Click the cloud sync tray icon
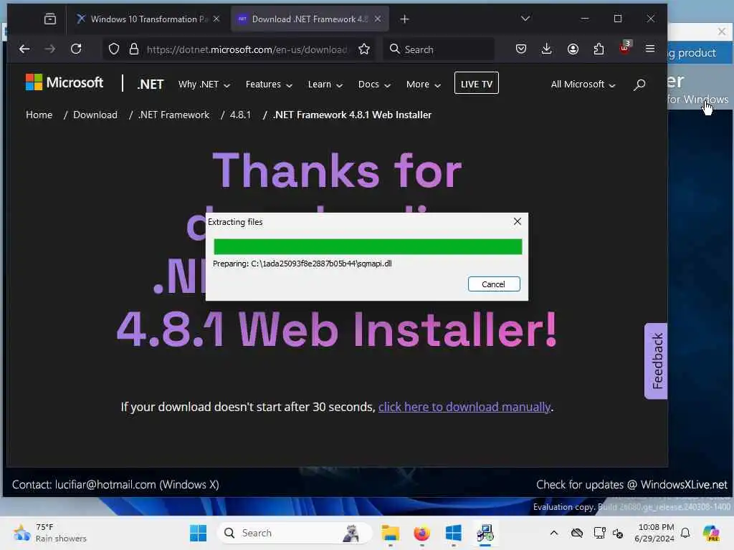 (x=577, y=533)
